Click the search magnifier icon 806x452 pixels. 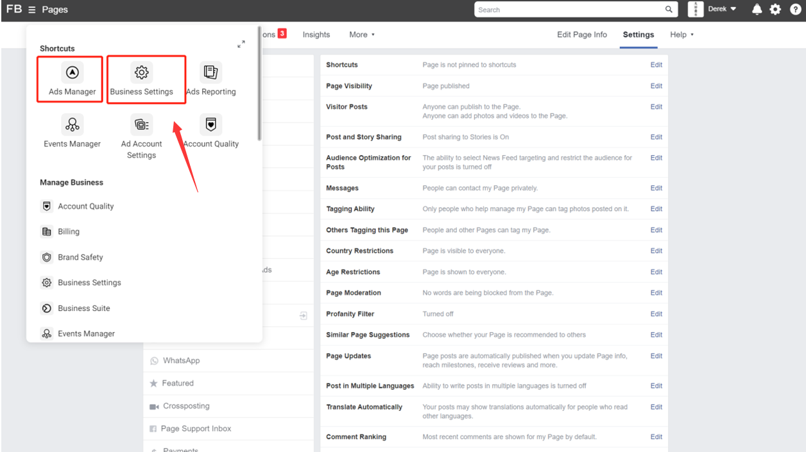[x=669, y=10]
